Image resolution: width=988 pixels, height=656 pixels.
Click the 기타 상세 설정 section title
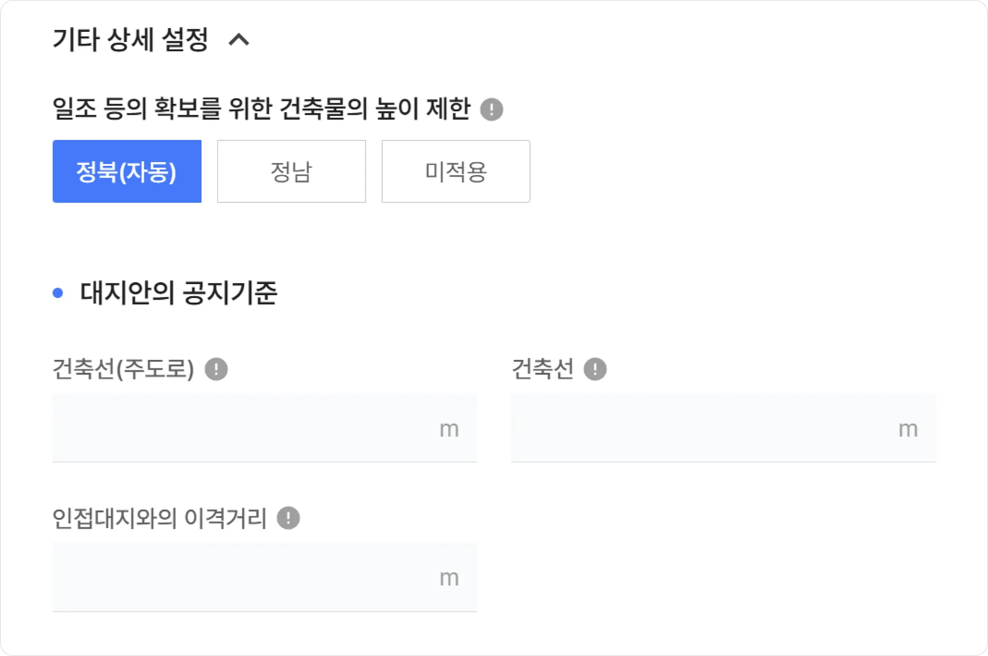pos(130,40)
